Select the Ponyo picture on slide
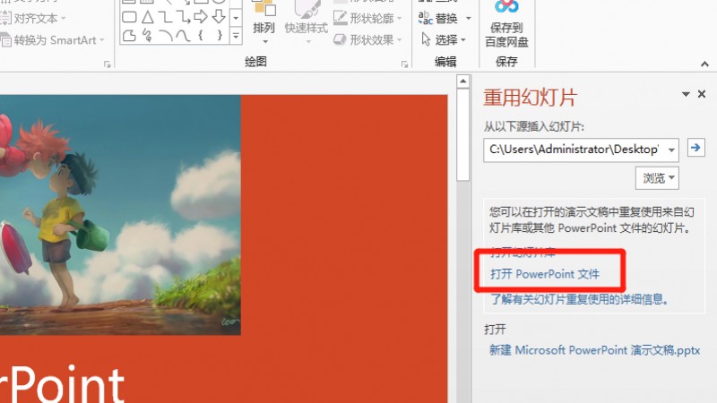 120,215
